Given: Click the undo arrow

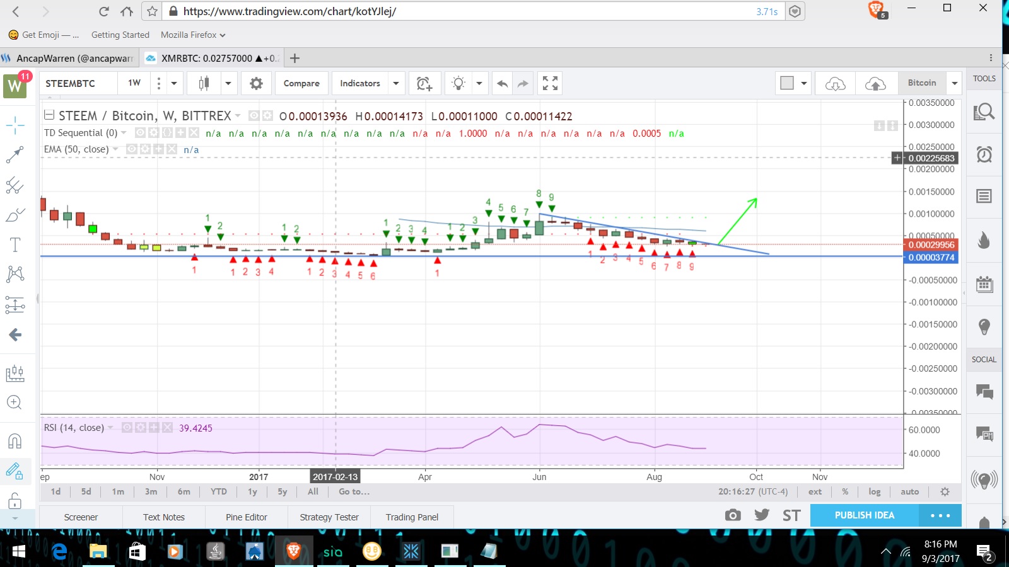Looking at the screenshot, I should click(x=502, y=83).
